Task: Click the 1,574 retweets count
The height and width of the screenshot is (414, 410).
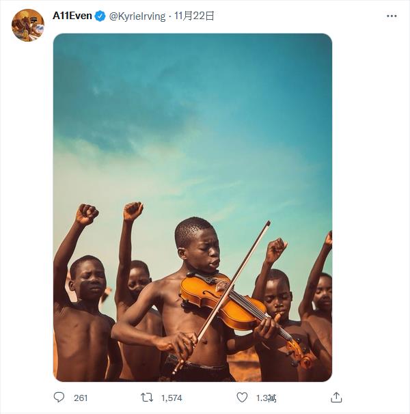Action: coord(172,398)
